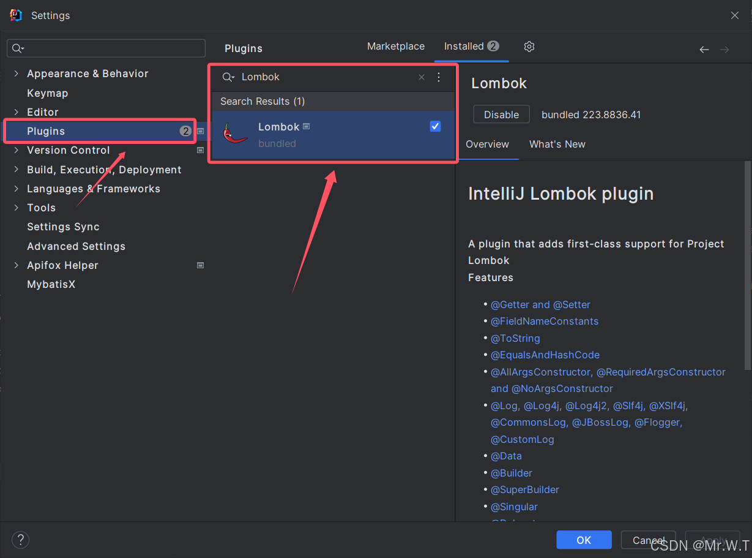Select MybatisX in settings tree

(x=51, y=284)
